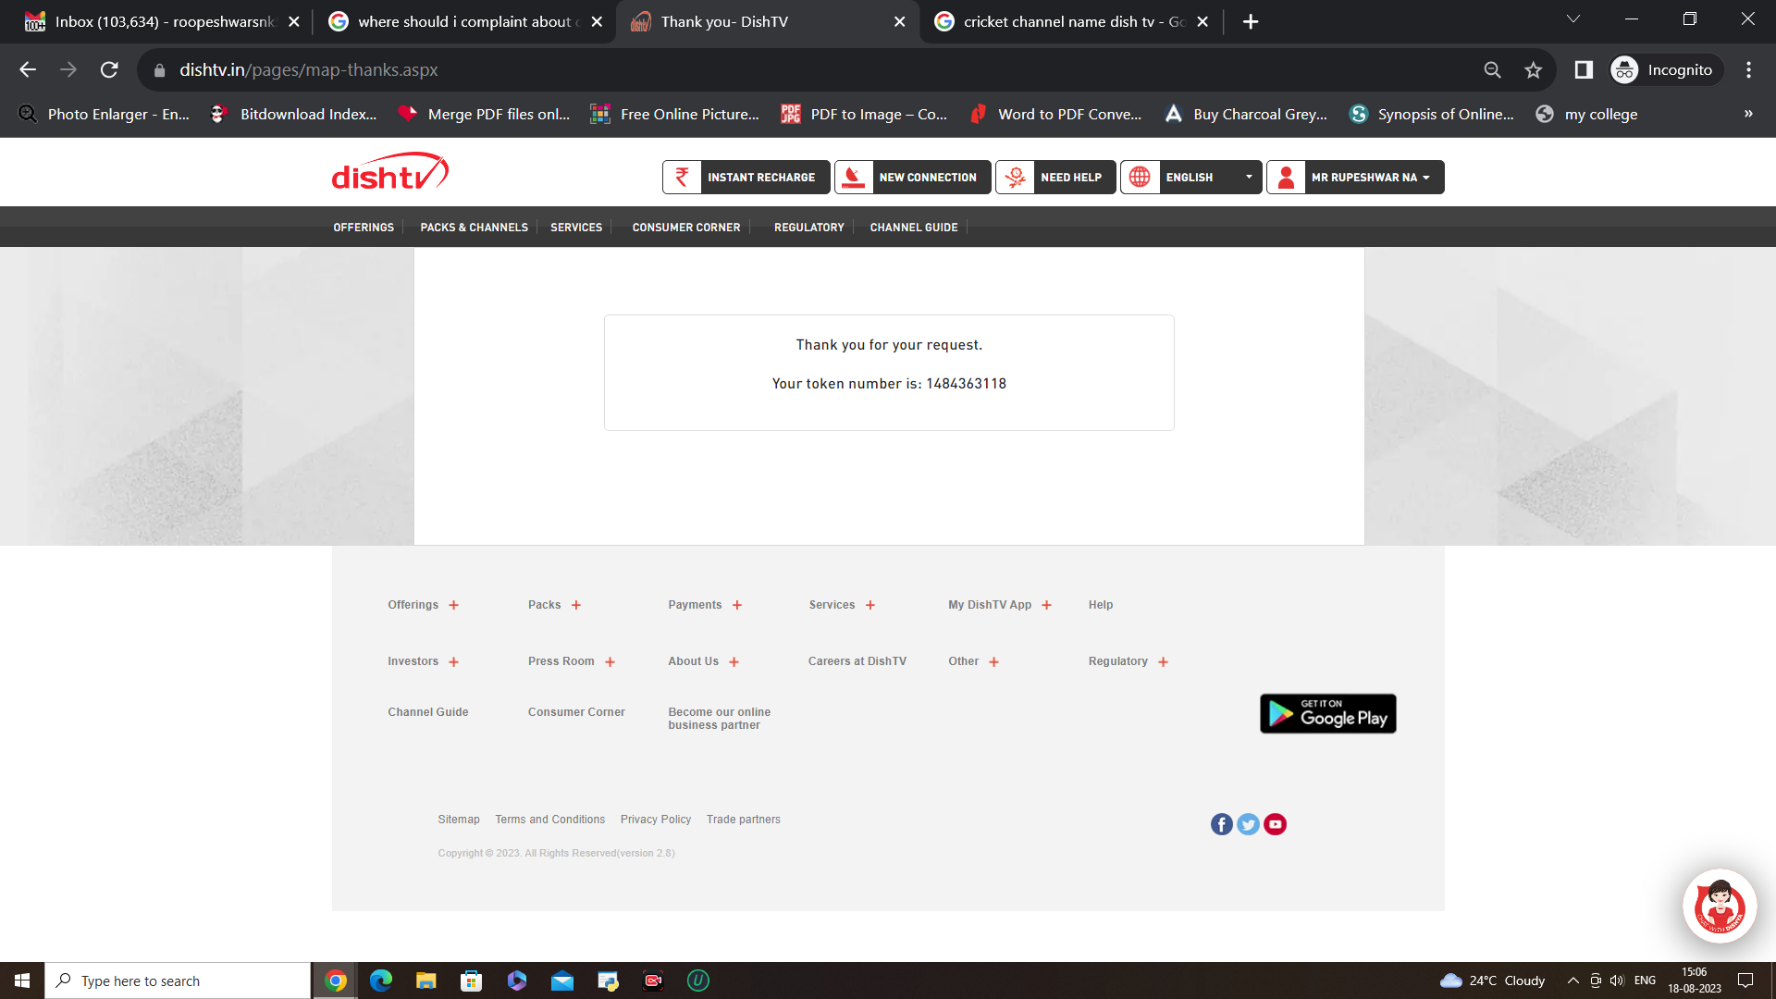Open Consumer Corner menu

click(685, 228)
